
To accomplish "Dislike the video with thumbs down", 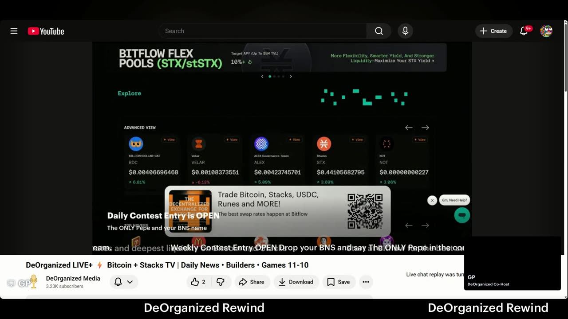I will (221, 282).
